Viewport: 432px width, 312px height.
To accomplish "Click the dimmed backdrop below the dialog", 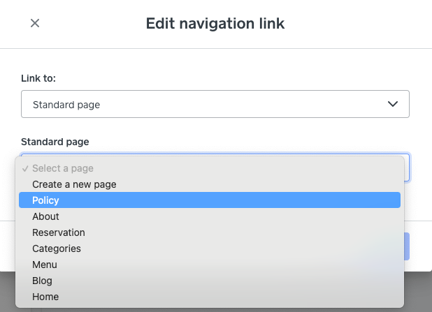I will tap(418, 293).
